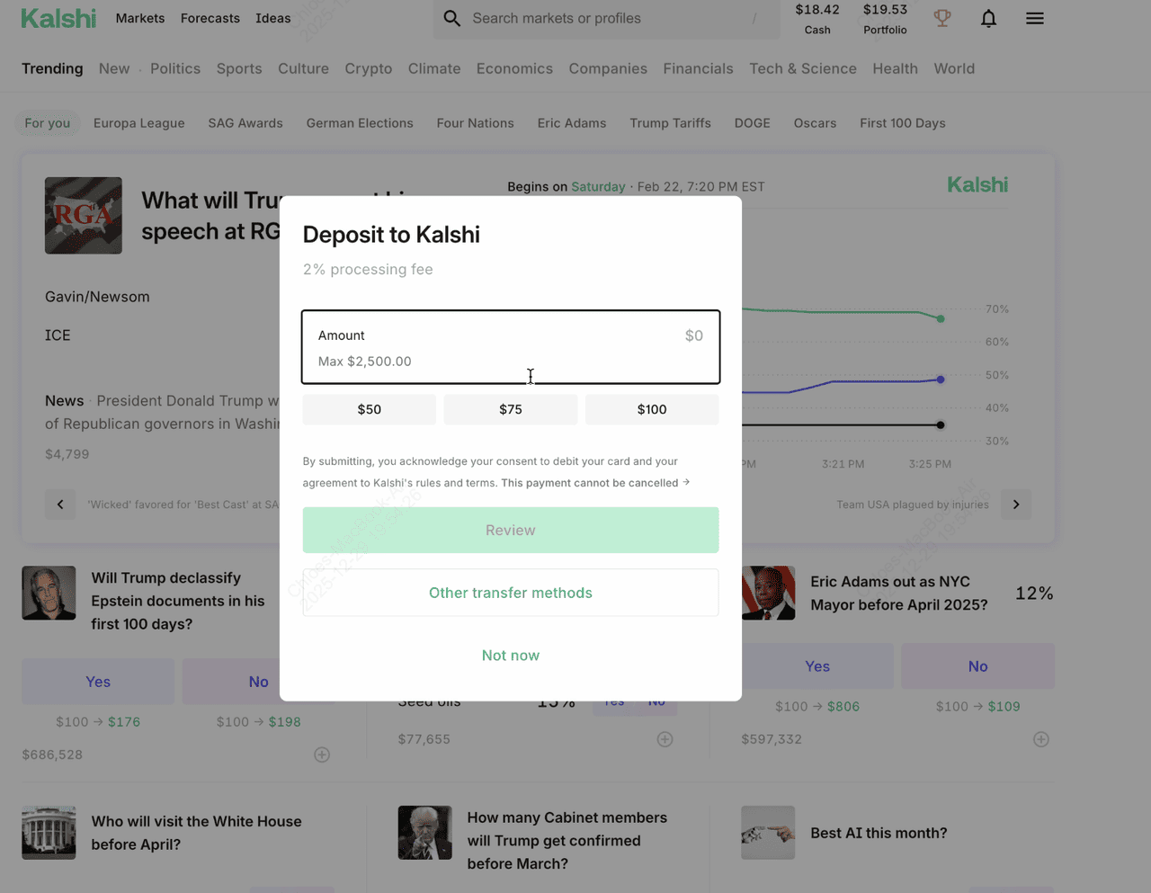The image size is (1151, 893).
Task: Click Not now to dismiss deposit
Action: (x=511, y=656)
